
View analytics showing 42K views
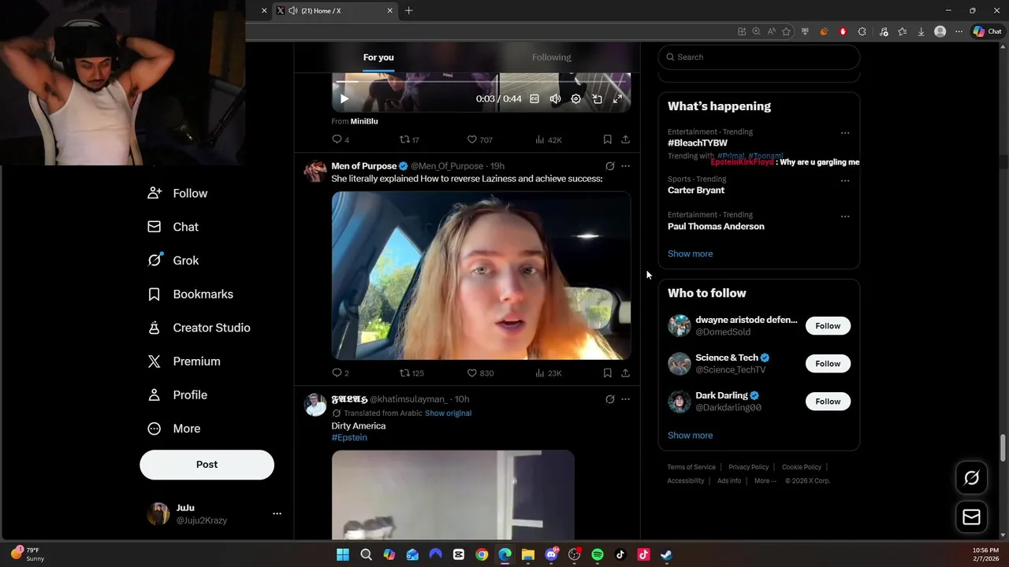[548, 139]
